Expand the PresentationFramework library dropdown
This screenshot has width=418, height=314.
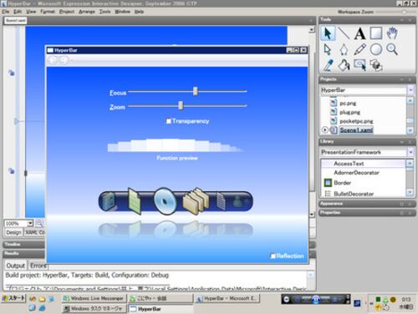point(410,152)
